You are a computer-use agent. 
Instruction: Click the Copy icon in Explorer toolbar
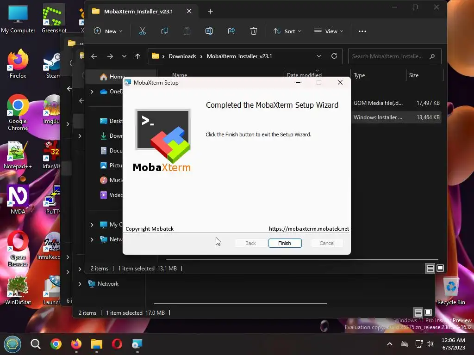pyautogui.click(x=165, y=31)
